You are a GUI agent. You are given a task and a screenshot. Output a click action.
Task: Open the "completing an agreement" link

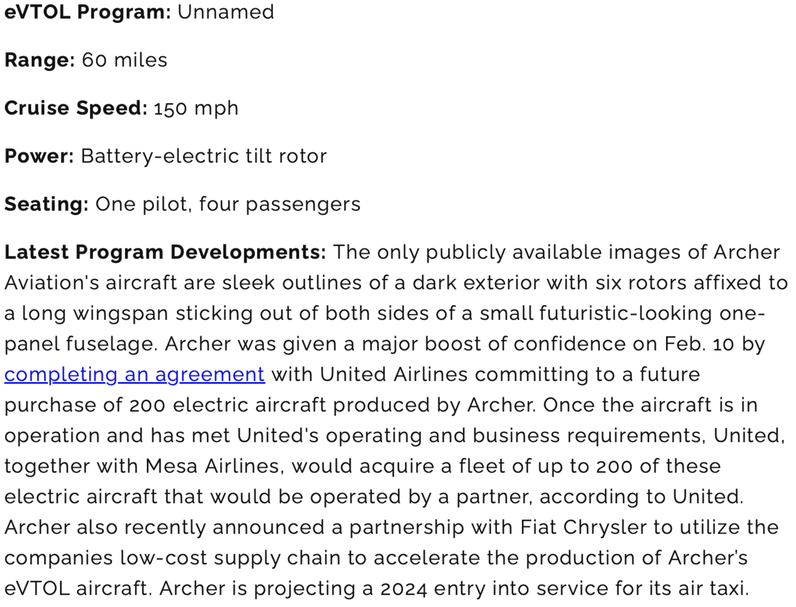pyautogui.click(x=134, y=375)
